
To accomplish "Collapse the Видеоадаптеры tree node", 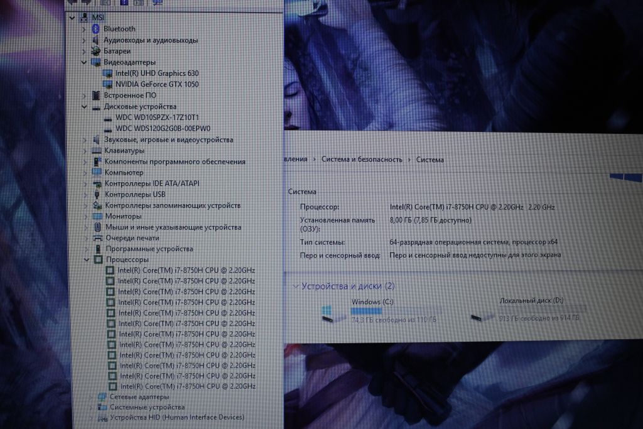I will [84, 63].
